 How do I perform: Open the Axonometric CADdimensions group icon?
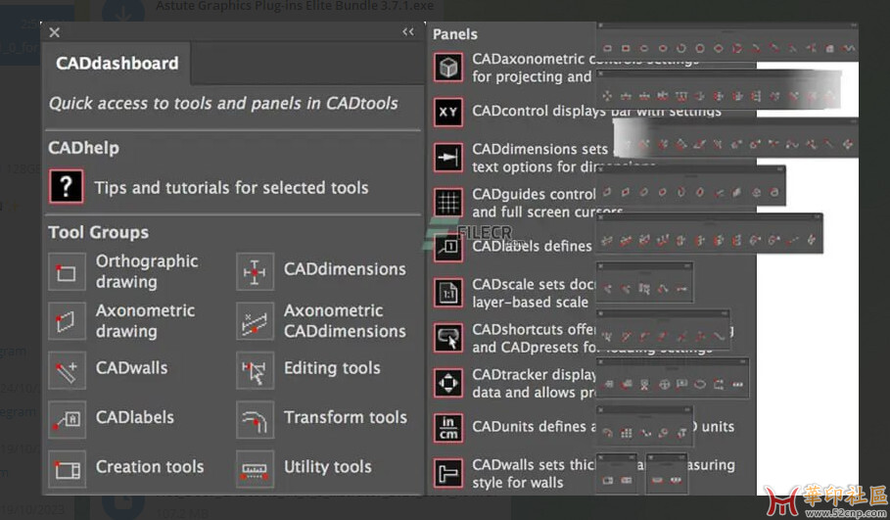255,321
